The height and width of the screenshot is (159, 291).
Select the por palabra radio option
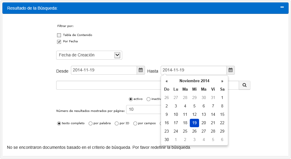[90, 123]
